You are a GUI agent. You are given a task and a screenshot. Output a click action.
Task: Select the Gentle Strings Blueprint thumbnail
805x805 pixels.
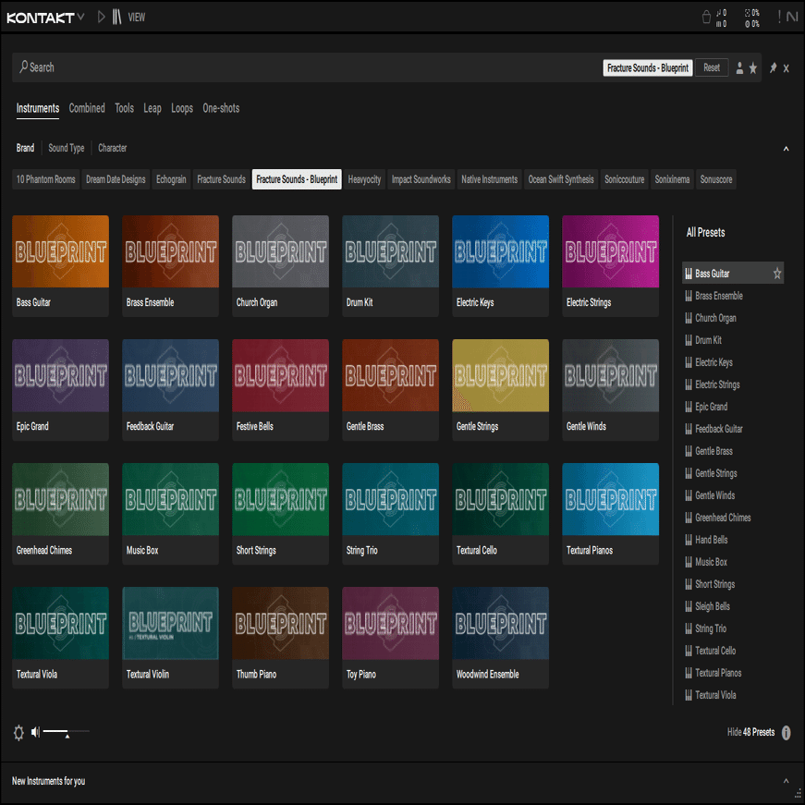pos(501,375)
